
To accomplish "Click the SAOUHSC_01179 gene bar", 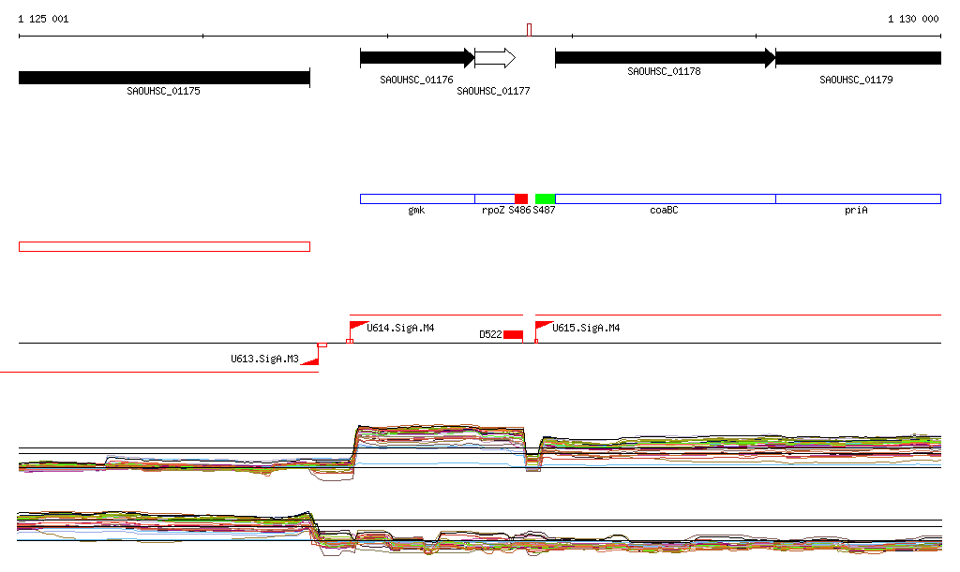I will 858,58.
